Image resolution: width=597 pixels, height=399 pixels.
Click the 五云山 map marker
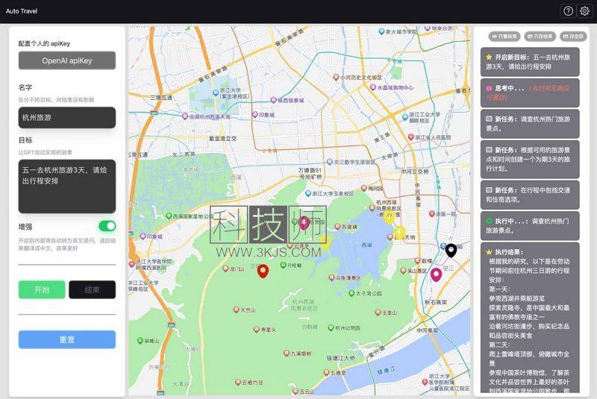(x=295, y=391)
